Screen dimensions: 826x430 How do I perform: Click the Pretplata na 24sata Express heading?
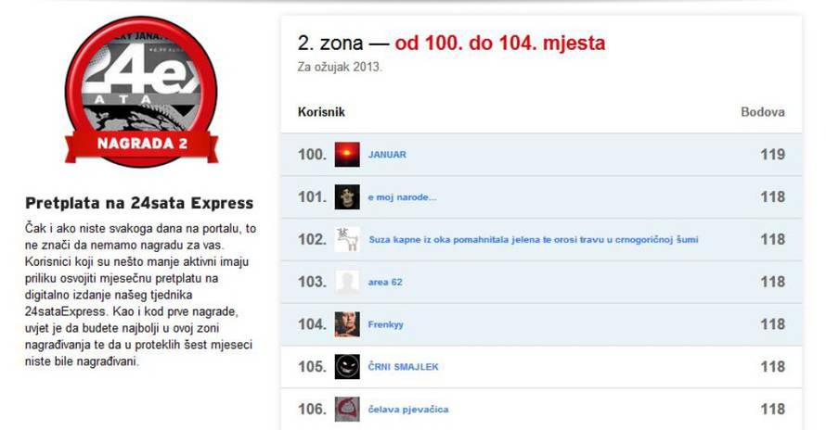139,203
